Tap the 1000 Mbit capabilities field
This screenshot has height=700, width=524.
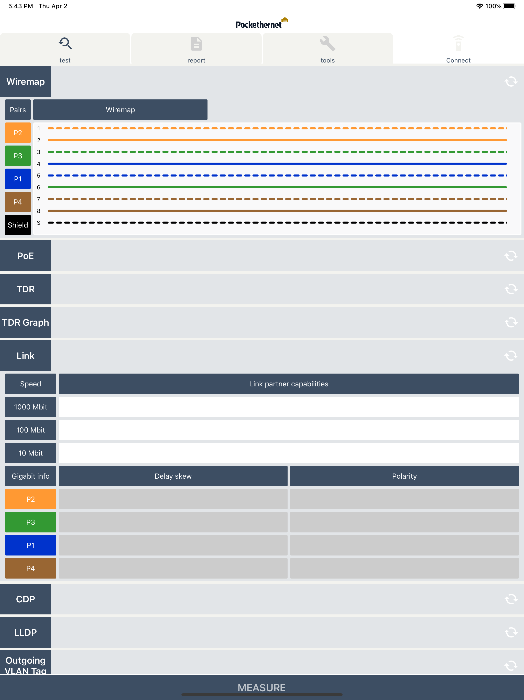click(289, 407)
